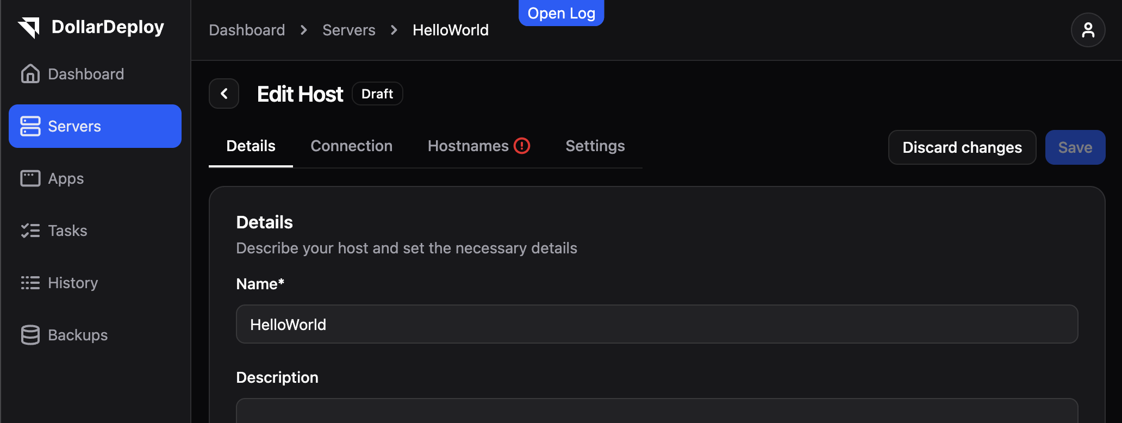The image size is (1122, 423).
Task: Click the Servers breadcrumb link
Action: click(348, 30)
